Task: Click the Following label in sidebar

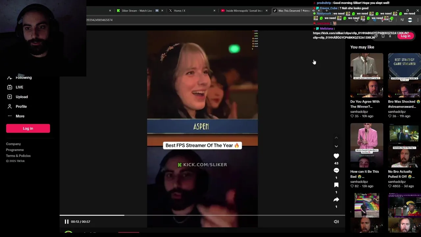Action: (24, 78)
